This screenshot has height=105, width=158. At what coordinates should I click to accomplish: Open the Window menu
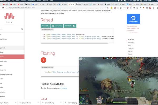pos(46,1)
